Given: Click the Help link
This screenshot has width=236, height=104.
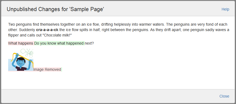Looking at the screenshot, I should [225, 9].
